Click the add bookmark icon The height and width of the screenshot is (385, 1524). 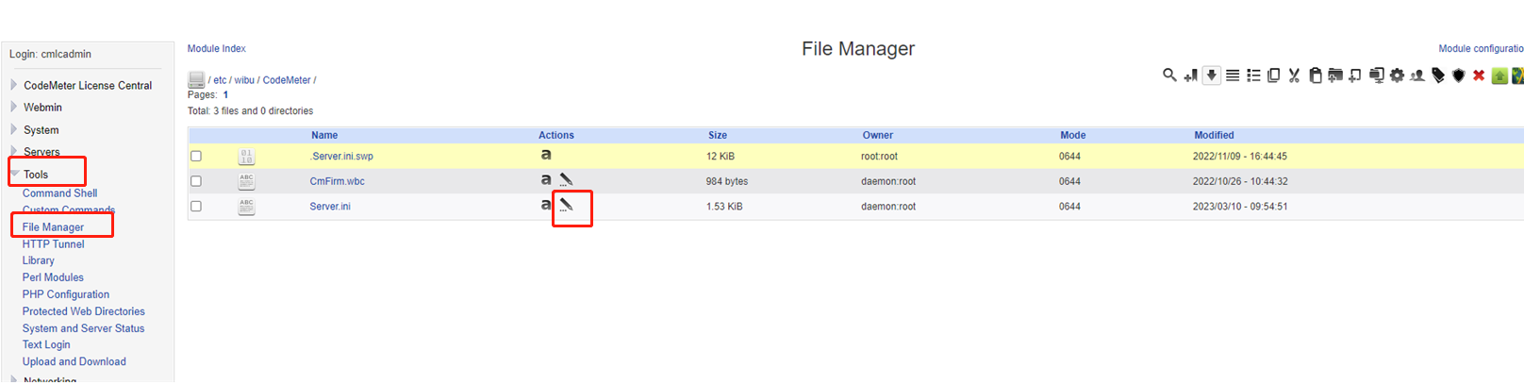(x=1191, y=75)
